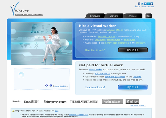This screenshot has width=166, height=118.
Task: Click the Sign In link
Action: coord(138,6)
